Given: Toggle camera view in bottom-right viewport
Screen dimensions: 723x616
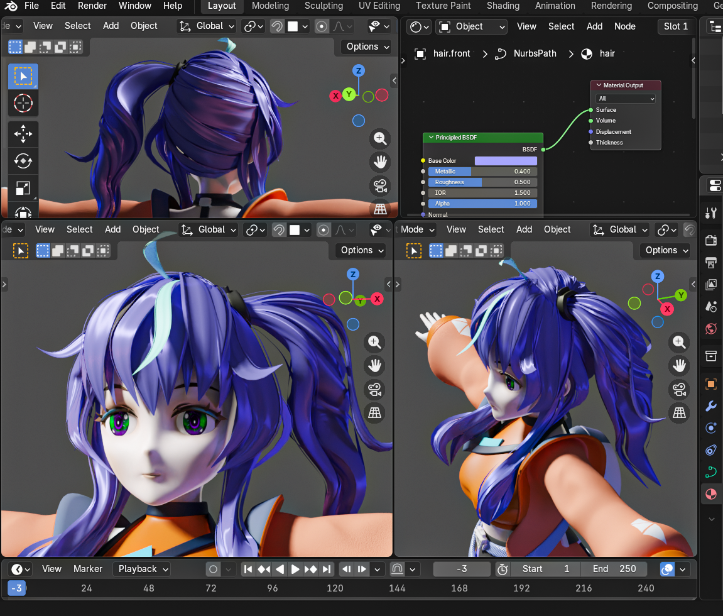Looking at the screenshot, I should (679, 390).
